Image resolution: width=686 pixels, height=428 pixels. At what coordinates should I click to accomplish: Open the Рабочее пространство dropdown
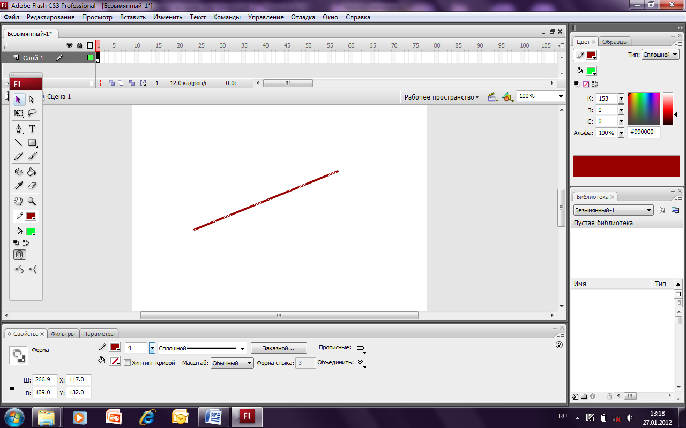(x=442, y=97)
